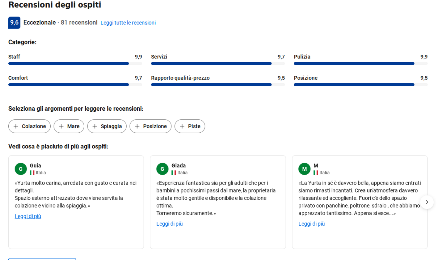
Task: Toggle the Spiaggia topic filter
Action: pos(107,126)
